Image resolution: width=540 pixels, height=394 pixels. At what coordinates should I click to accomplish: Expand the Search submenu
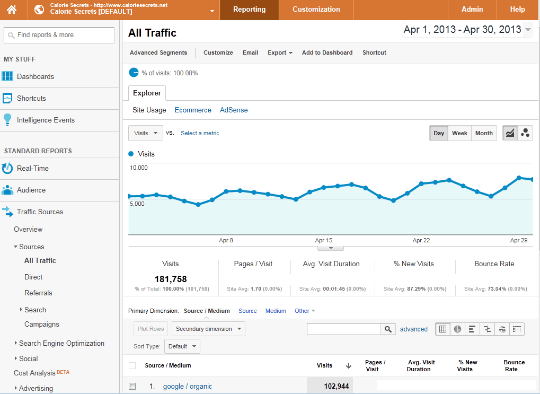point(21,310)
